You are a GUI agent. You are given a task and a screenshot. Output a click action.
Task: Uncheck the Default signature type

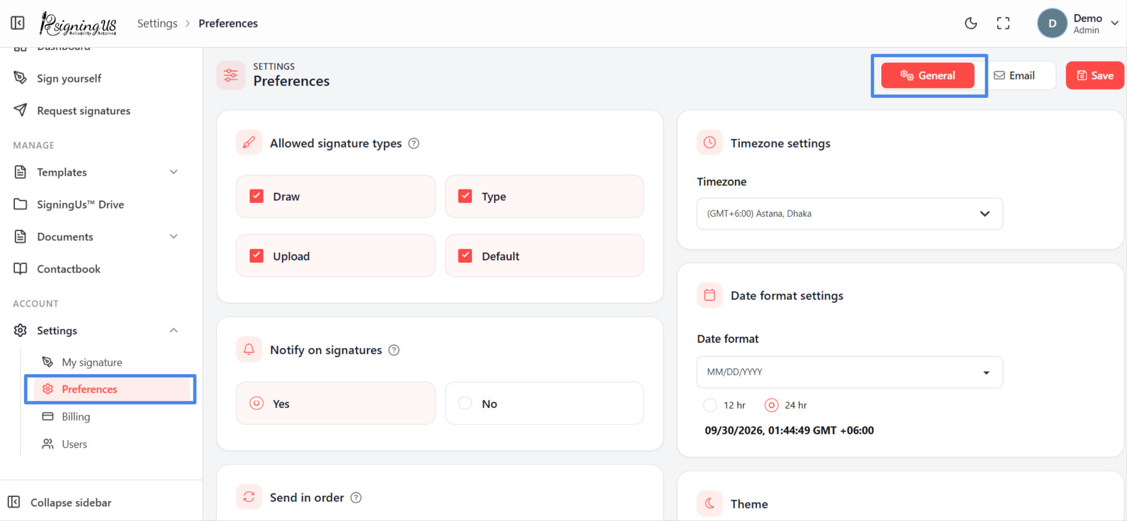[x=465, y=256]
